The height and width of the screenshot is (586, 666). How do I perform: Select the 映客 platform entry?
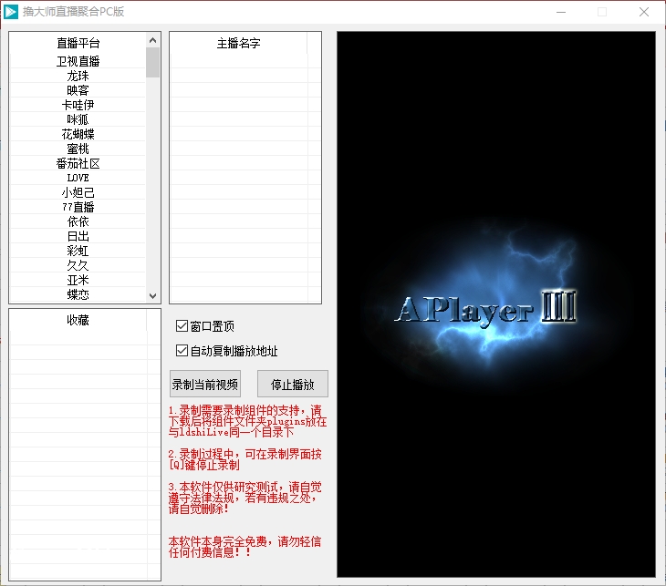(78, 90)
